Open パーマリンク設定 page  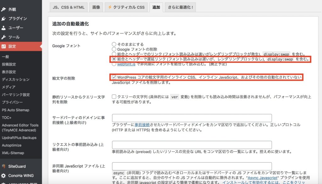coord(16,95)
